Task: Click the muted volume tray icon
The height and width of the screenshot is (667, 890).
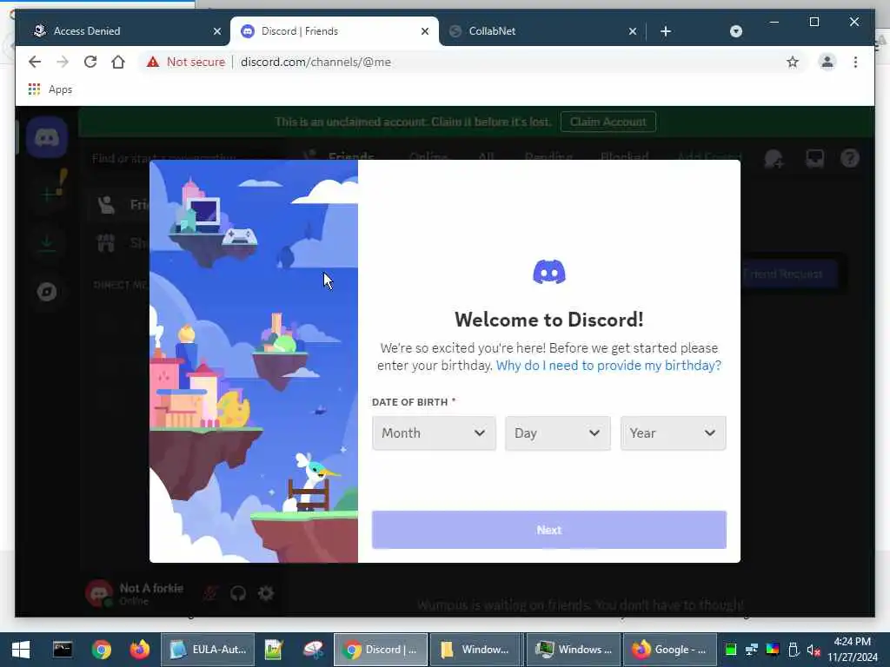Action: click(x=814, y=650)
